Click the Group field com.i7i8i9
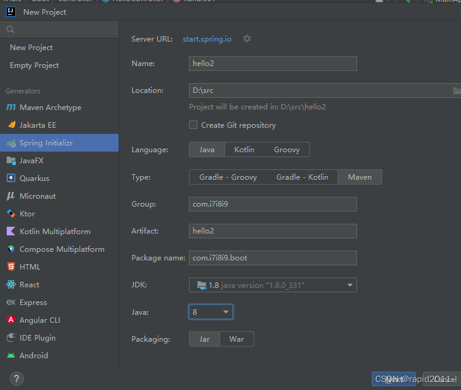This screenshot has width=461, height=390. click(x=273, y=204)
